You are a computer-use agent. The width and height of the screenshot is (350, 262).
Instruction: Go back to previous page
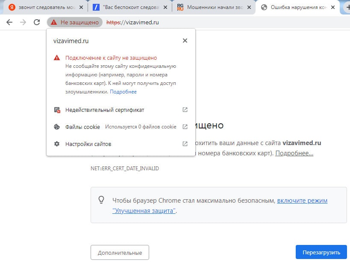tap(9, 22)
